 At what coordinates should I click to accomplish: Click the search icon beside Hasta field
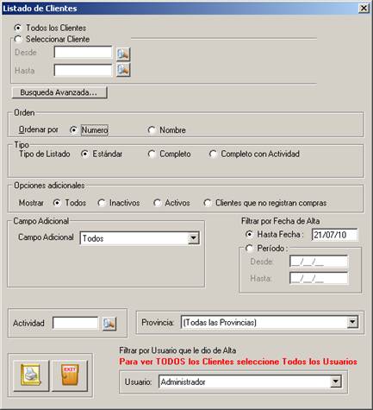(123, 70)
